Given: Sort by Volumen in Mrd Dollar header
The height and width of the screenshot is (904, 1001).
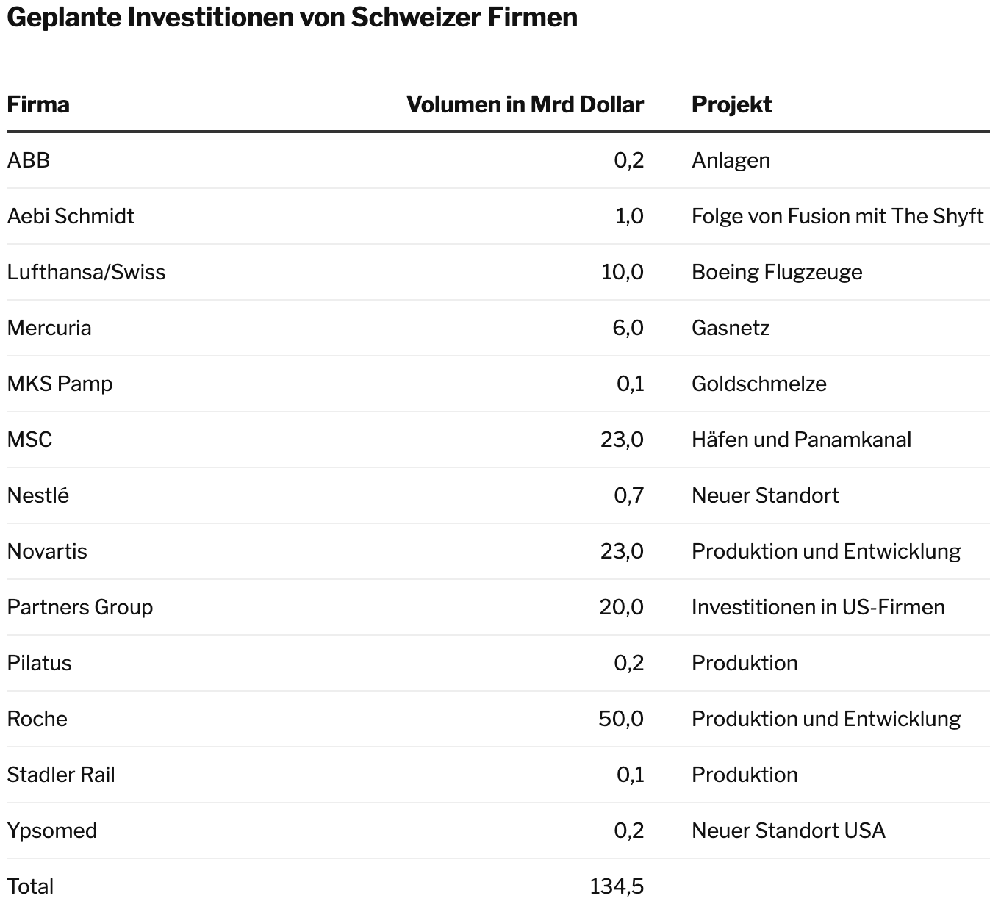Looking at the screenshot, I should (x=525, y=104).
